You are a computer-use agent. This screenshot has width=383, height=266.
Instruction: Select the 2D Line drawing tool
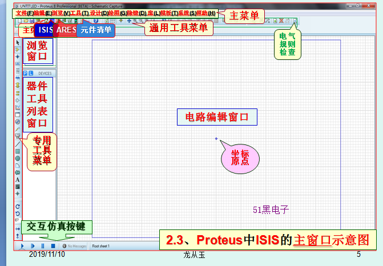coord(18,144)
